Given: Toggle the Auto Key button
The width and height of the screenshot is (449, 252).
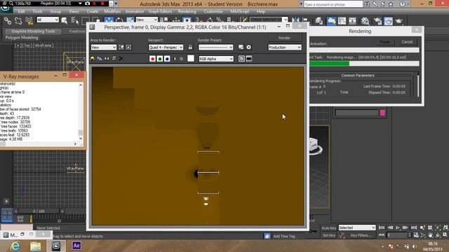Looking at the screenshot, I should (329, 228).
